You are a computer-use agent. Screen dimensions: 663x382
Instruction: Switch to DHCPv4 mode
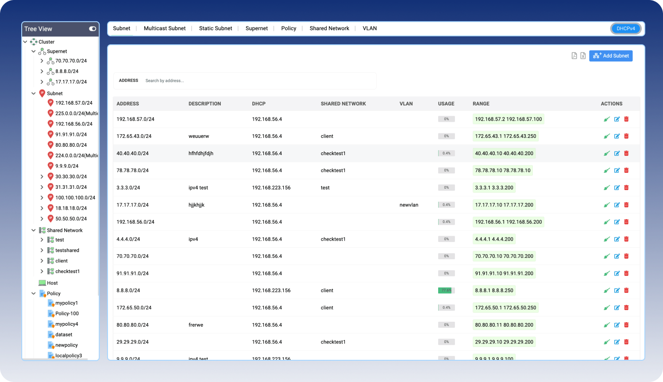pos(625,28)
